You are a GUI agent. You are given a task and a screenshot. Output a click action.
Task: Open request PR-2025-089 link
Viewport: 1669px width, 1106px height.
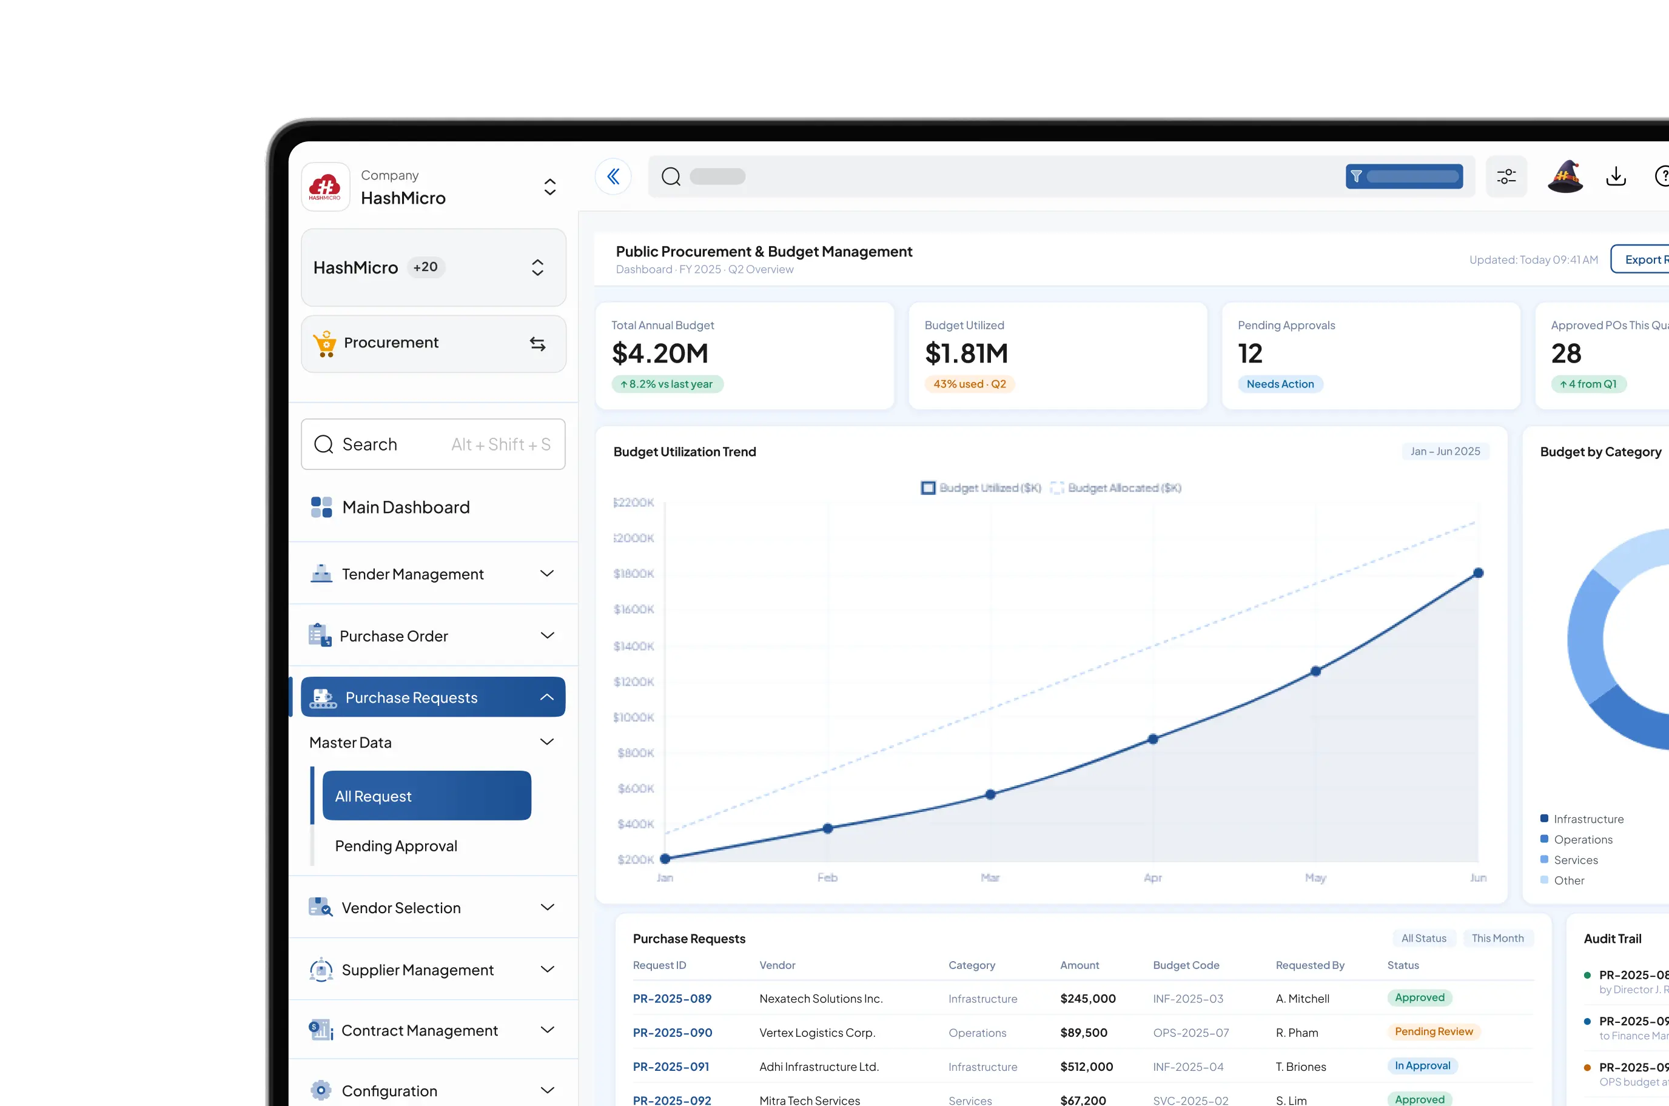click(x=671, y=999)
